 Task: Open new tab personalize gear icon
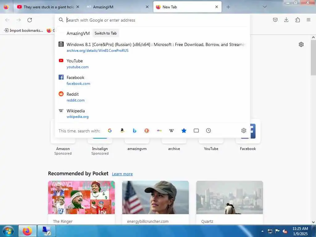[x=301, y=44]
